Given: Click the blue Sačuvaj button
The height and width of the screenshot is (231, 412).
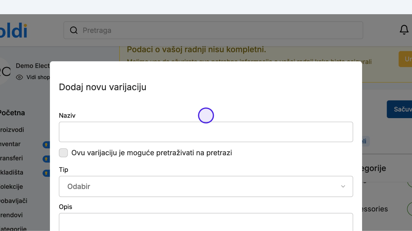Looking at the screenshot, I should tap(399, 109).
